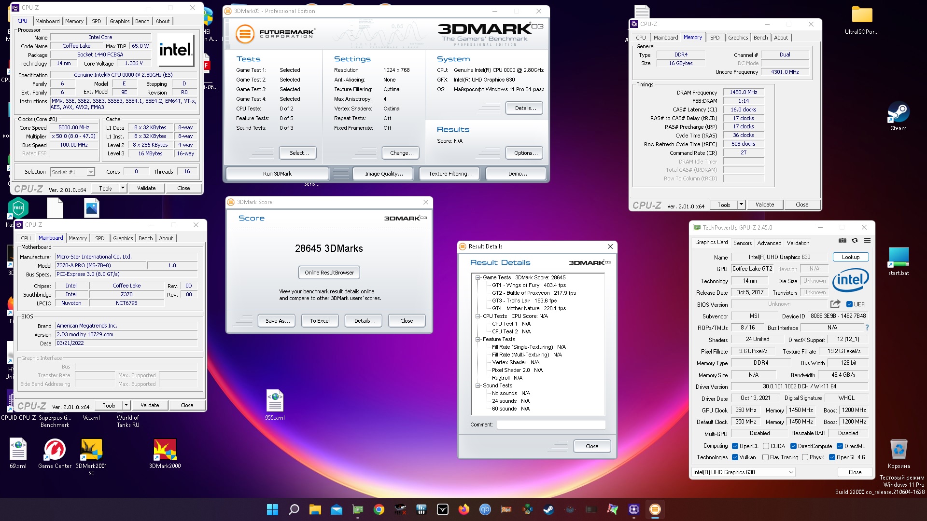Open Tools dropdown arrow in CPU-Z Mainboard window

pyautogui.click(x=126, y=405)
